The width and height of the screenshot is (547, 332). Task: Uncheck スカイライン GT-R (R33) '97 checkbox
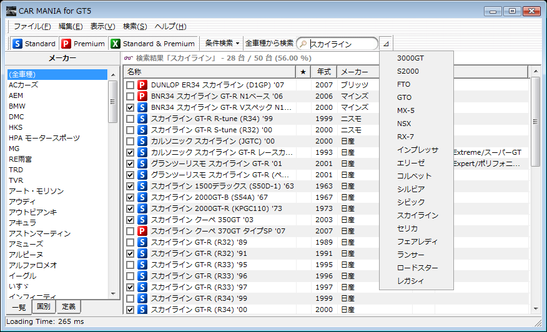click(130, 287)
